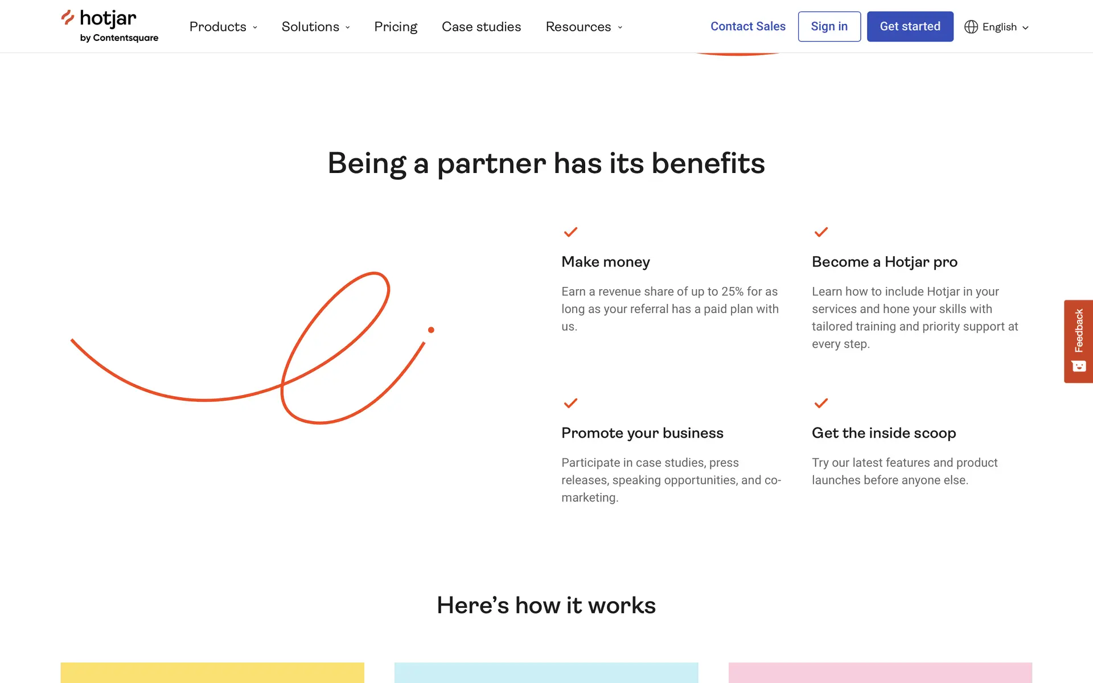Go to the Pricing page
1093x683 pixels.
pos(396,27)
